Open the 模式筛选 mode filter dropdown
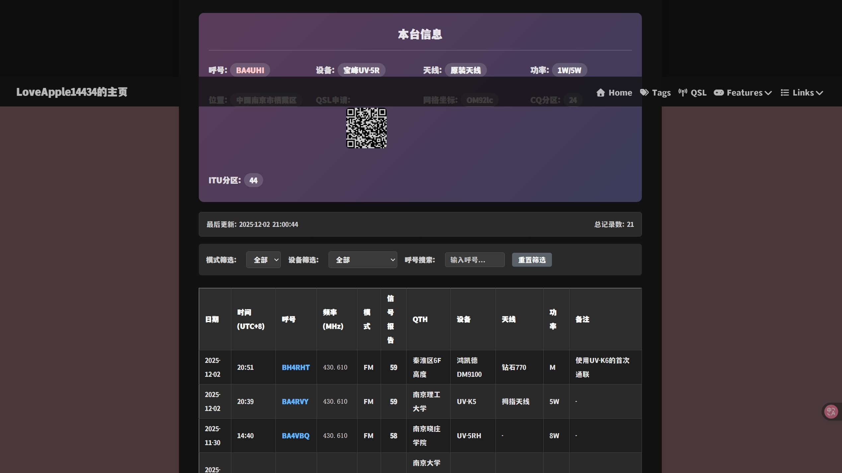Screen dimensions: 842x473 [263, 260]
